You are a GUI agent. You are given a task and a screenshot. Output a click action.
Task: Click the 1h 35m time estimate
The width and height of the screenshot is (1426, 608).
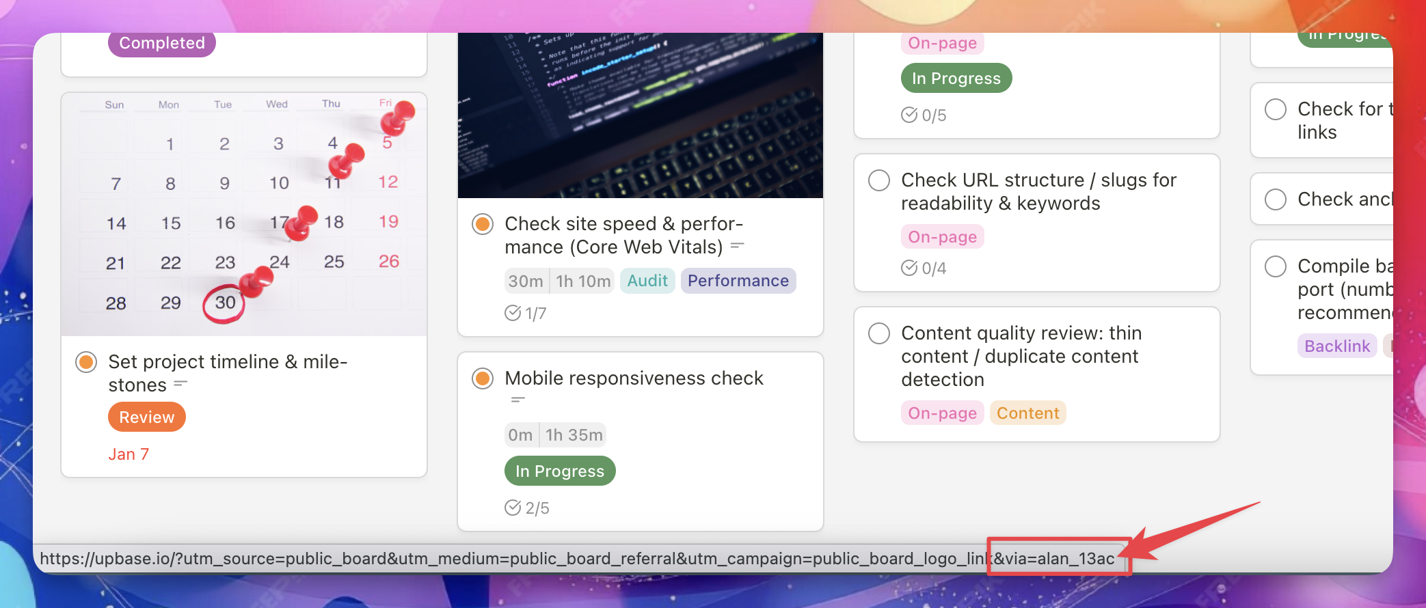574,435
